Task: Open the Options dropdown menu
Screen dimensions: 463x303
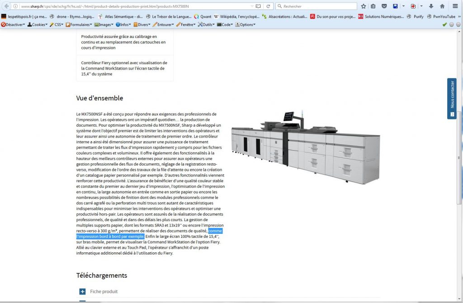Action: (x=246, y=24)
